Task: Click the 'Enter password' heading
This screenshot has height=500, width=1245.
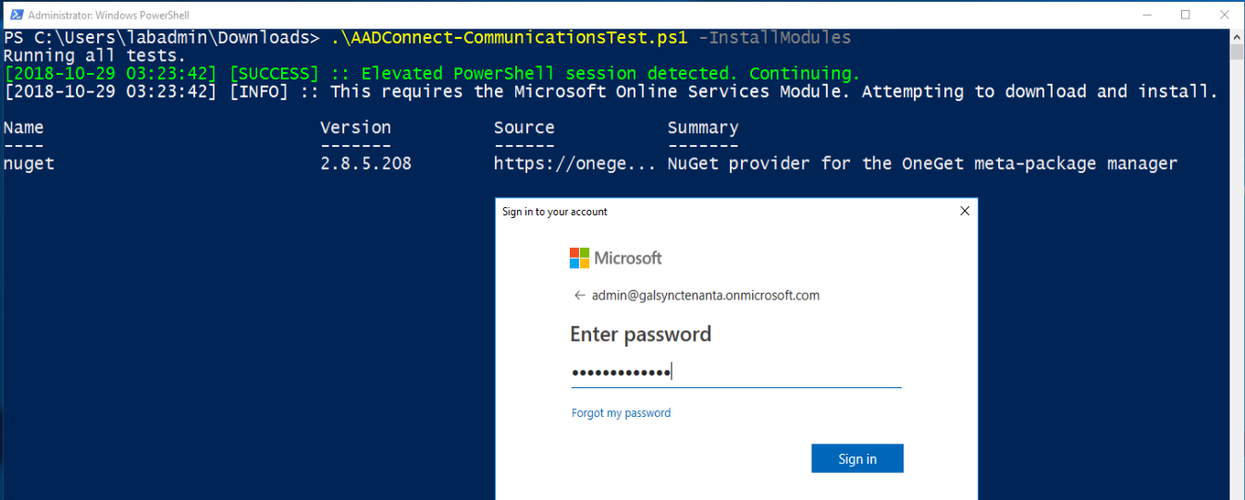Action: point(640,335)
